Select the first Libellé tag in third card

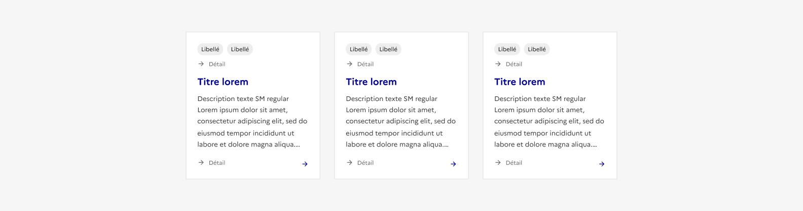(x=507, y=49)
